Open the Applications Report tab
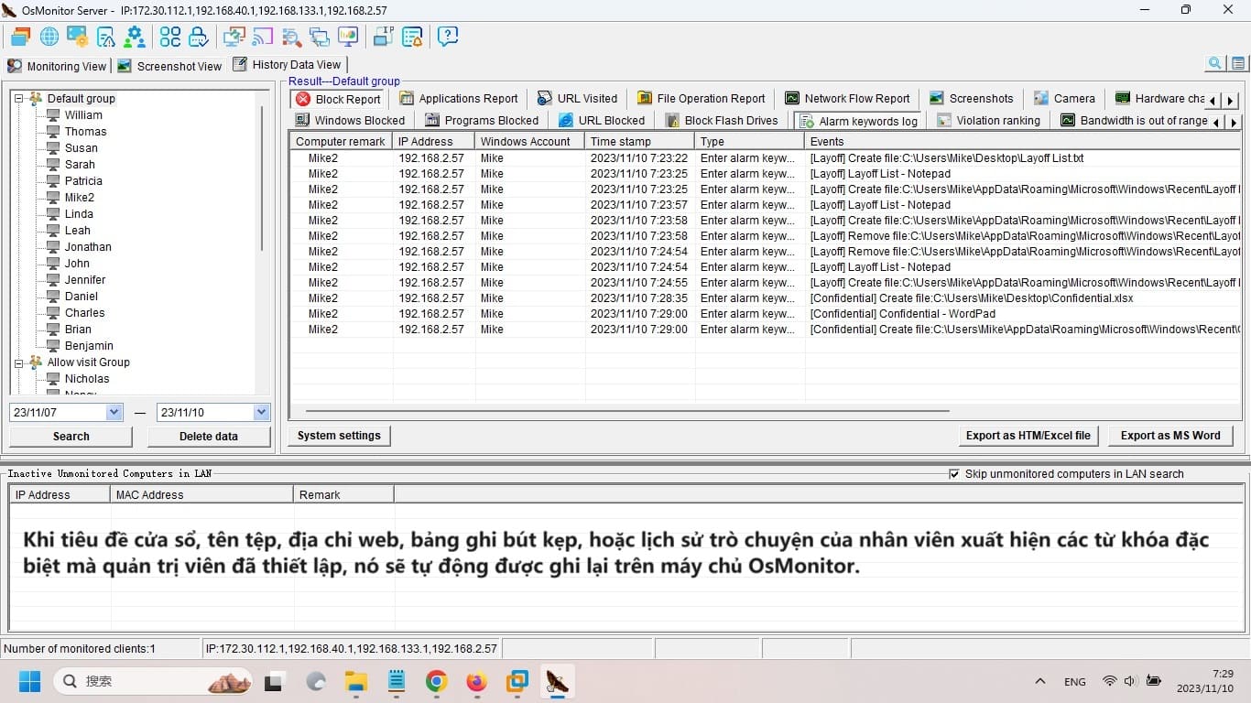The image size is (1251, 703). point(459,99)
